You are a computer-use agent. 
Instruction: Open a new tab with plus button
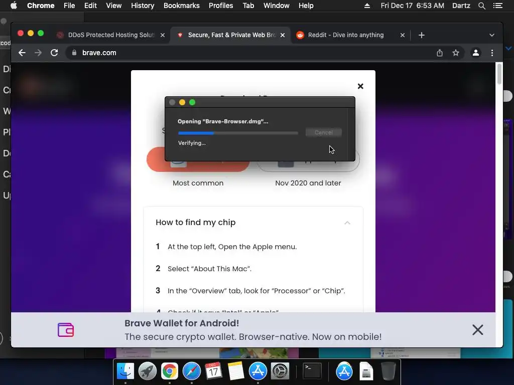pyautogui.click(x=422, y=35)
